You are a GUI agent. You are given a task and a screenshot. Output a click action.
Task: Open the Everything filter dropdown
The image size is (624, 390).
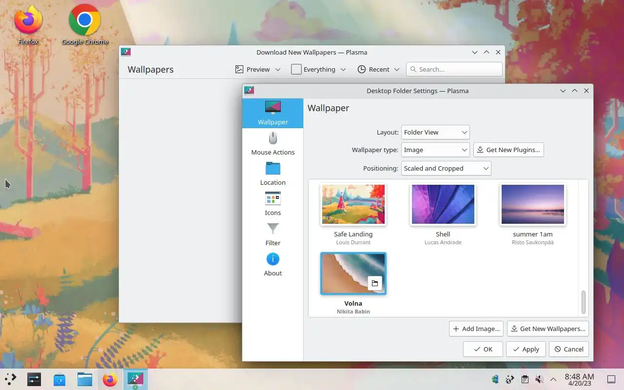point(319,69)
